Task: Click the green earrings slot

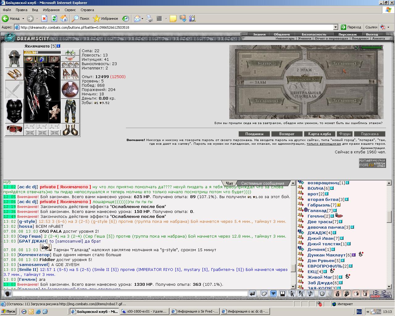Action: click(70, 52)
